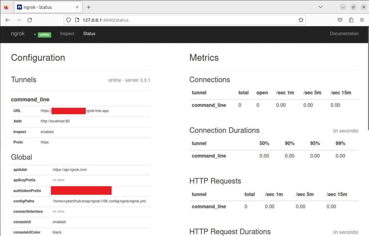Open the tracking protection shield in the address bar
369x236 pixels.
click(x=68, y=20)
